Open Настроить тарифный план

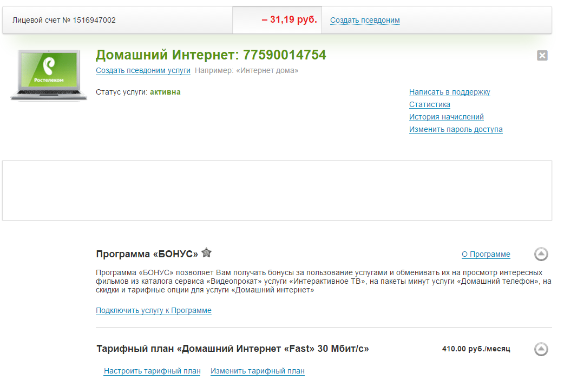point(152,371)
